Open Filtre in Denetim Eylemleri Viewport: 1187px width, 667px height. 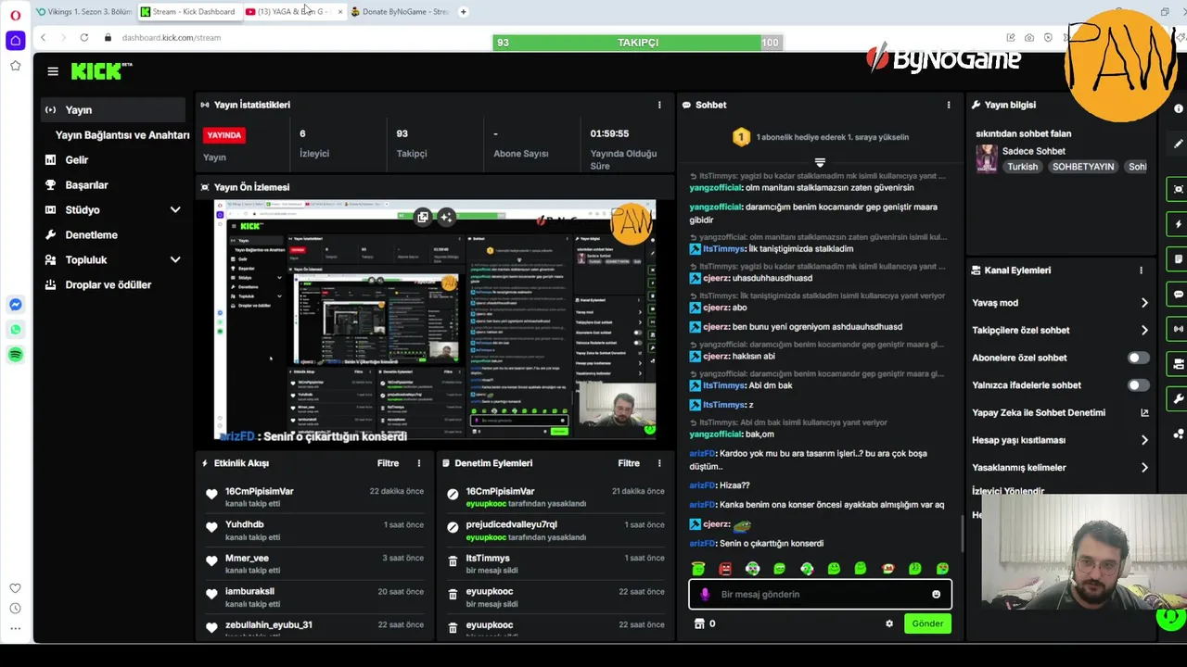tap(629, 463)
